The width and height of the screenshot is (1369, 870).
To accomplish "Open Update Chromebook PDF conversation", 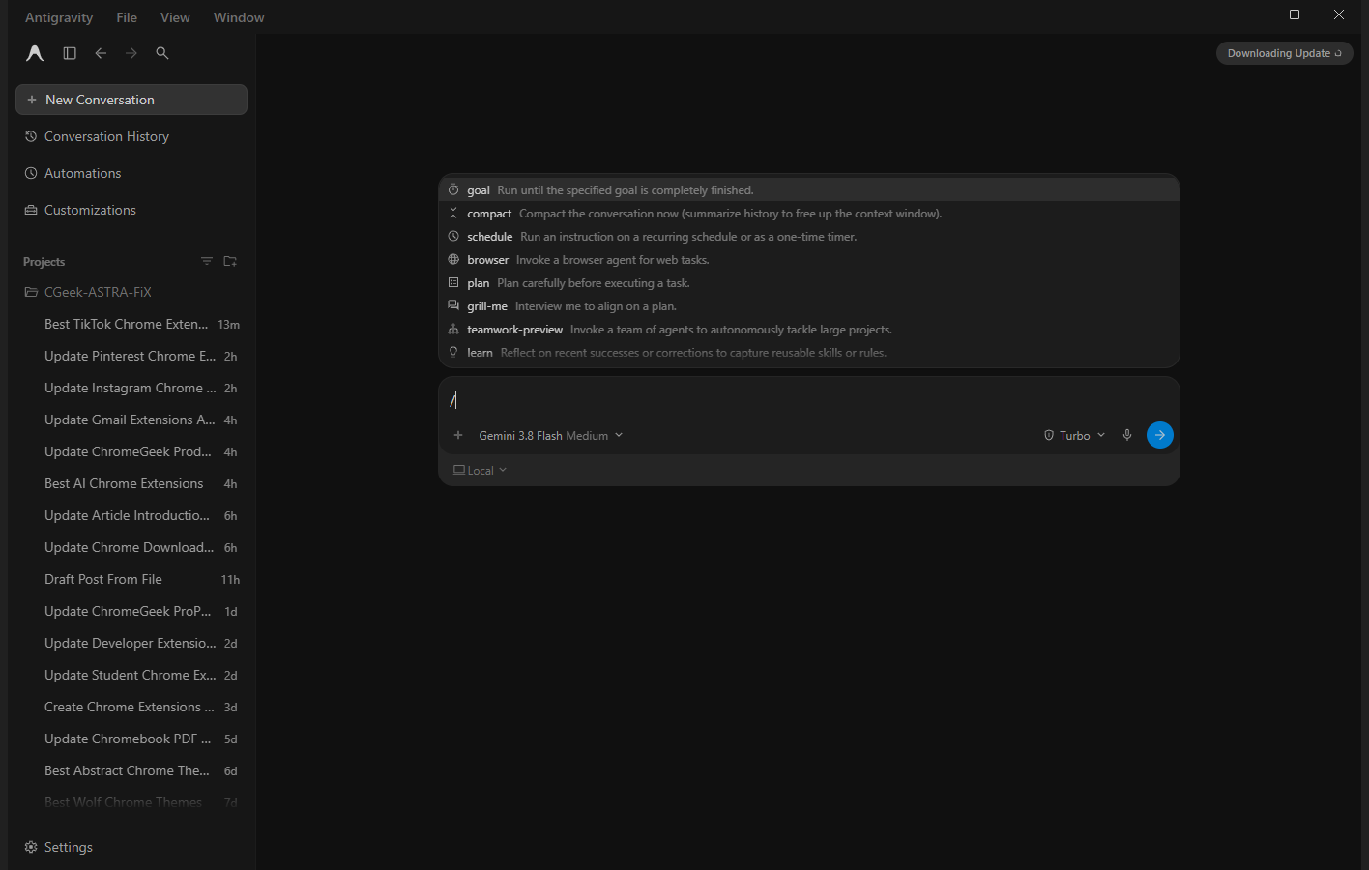I will tap(131, 739).
